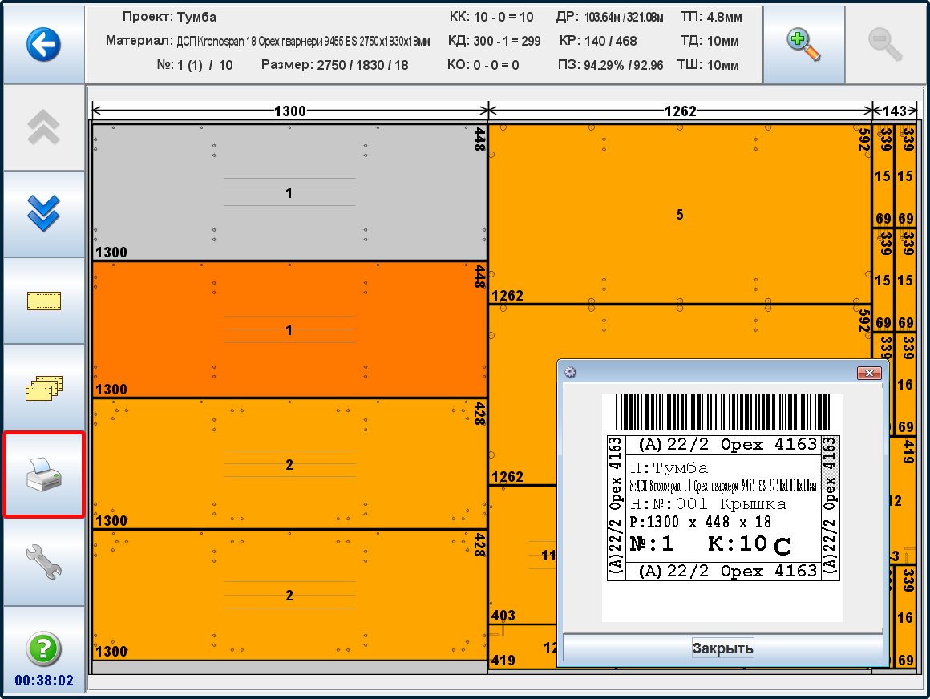Close the label preview dialog with X
This screenshot has width=930, height=699.
[x=870, y=373]
